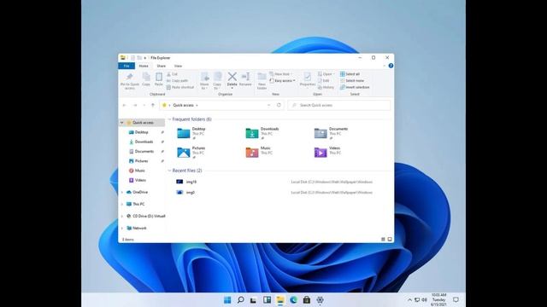Click the Back navigation arrow

click(125, 105)
